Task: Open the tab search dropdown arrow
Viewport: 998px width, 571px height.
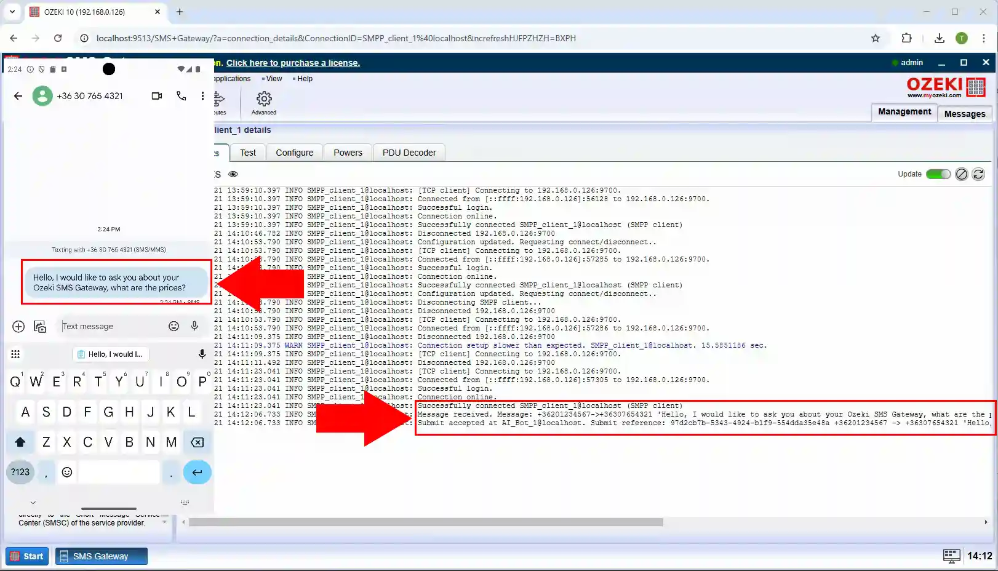Action: (12, 12)
